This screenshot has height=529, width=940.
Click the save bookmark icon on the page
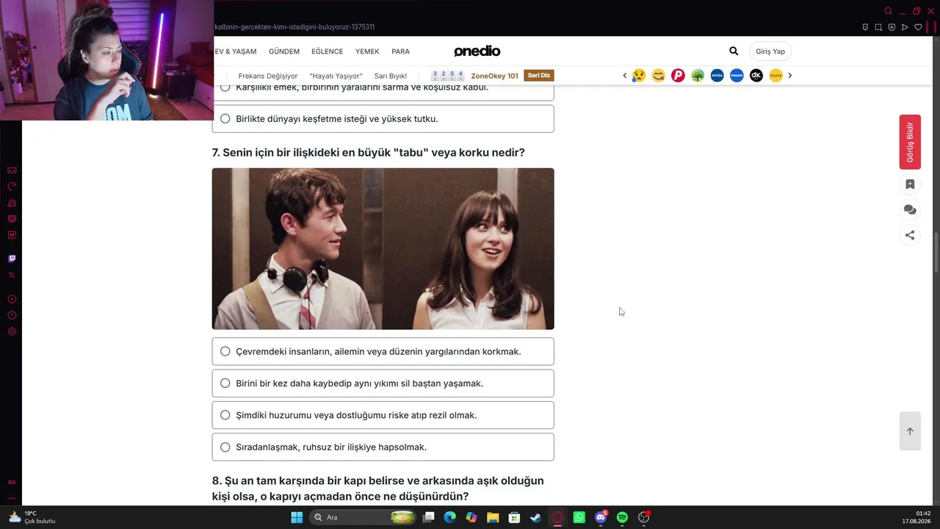[x=910, y=184]
